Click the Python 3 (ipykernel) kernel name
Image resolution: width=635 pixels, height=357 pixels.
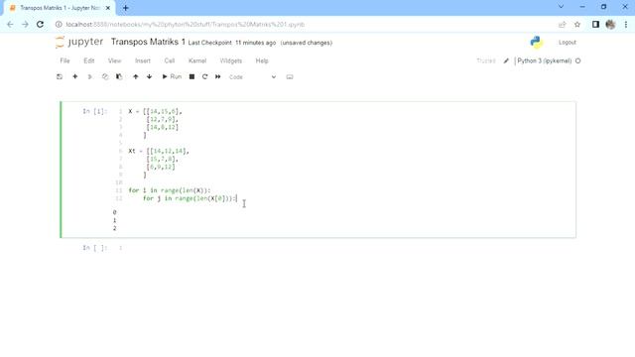pos(544,60)
